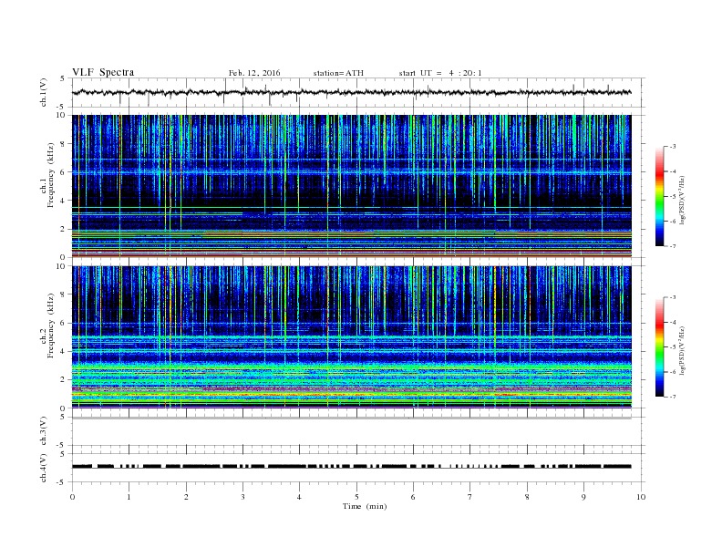Click inside the ch.1 spectrogram panel
722x558 pixels.
pos(351,186)
